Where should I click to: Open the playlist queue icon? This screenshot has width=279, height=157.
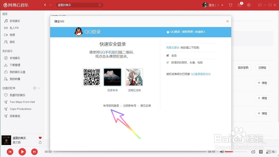268,152
